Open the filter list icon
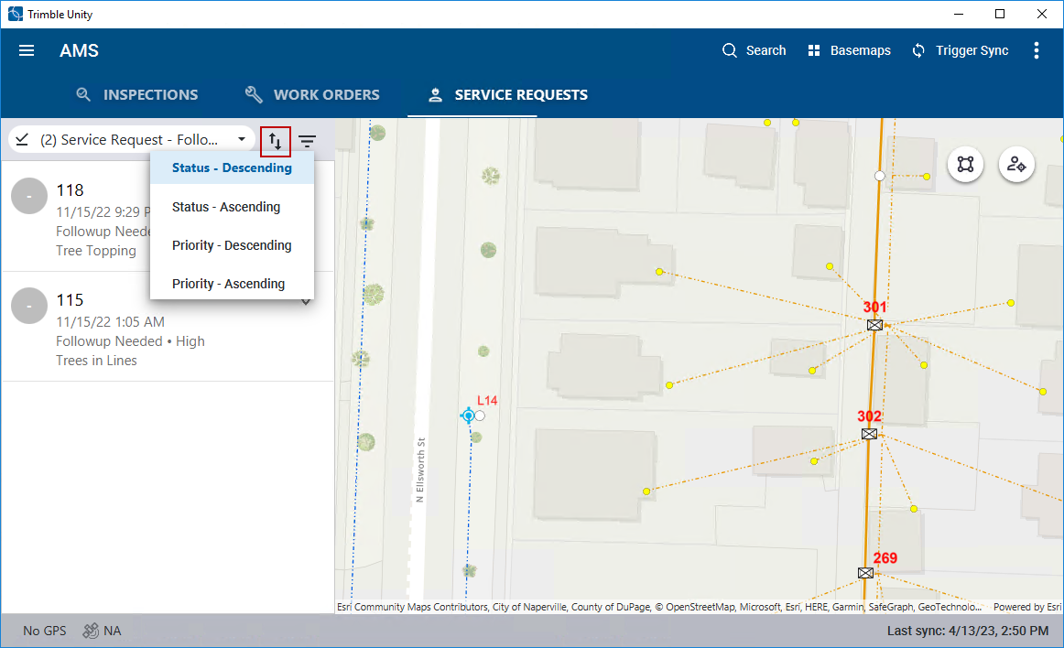The image size is (1064, 648). [307, 141]
